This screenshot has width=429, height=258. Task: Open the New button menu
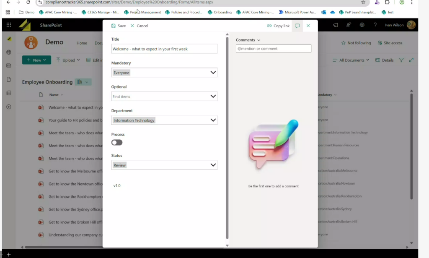pyautogui.click(x=36, y=60)
